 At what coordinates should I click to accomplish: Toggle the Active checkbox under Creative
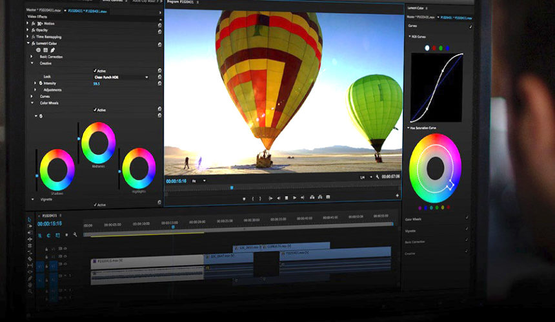coord(96,70)
